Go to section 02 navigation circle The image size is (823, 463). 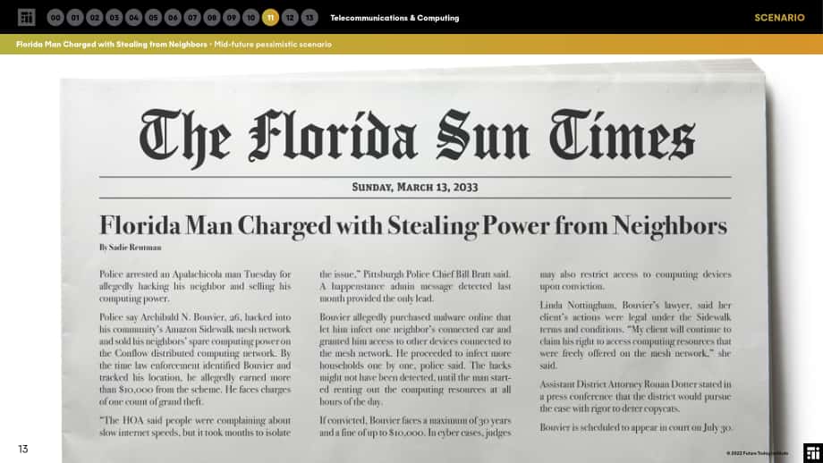coord(95,17)
